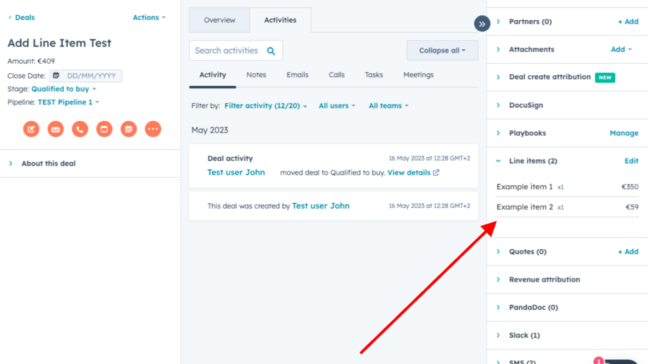Click the calendar icon beside Close Date
This screenshot has width=648, height=364.
pyautogui.click(x=55, y=76)
